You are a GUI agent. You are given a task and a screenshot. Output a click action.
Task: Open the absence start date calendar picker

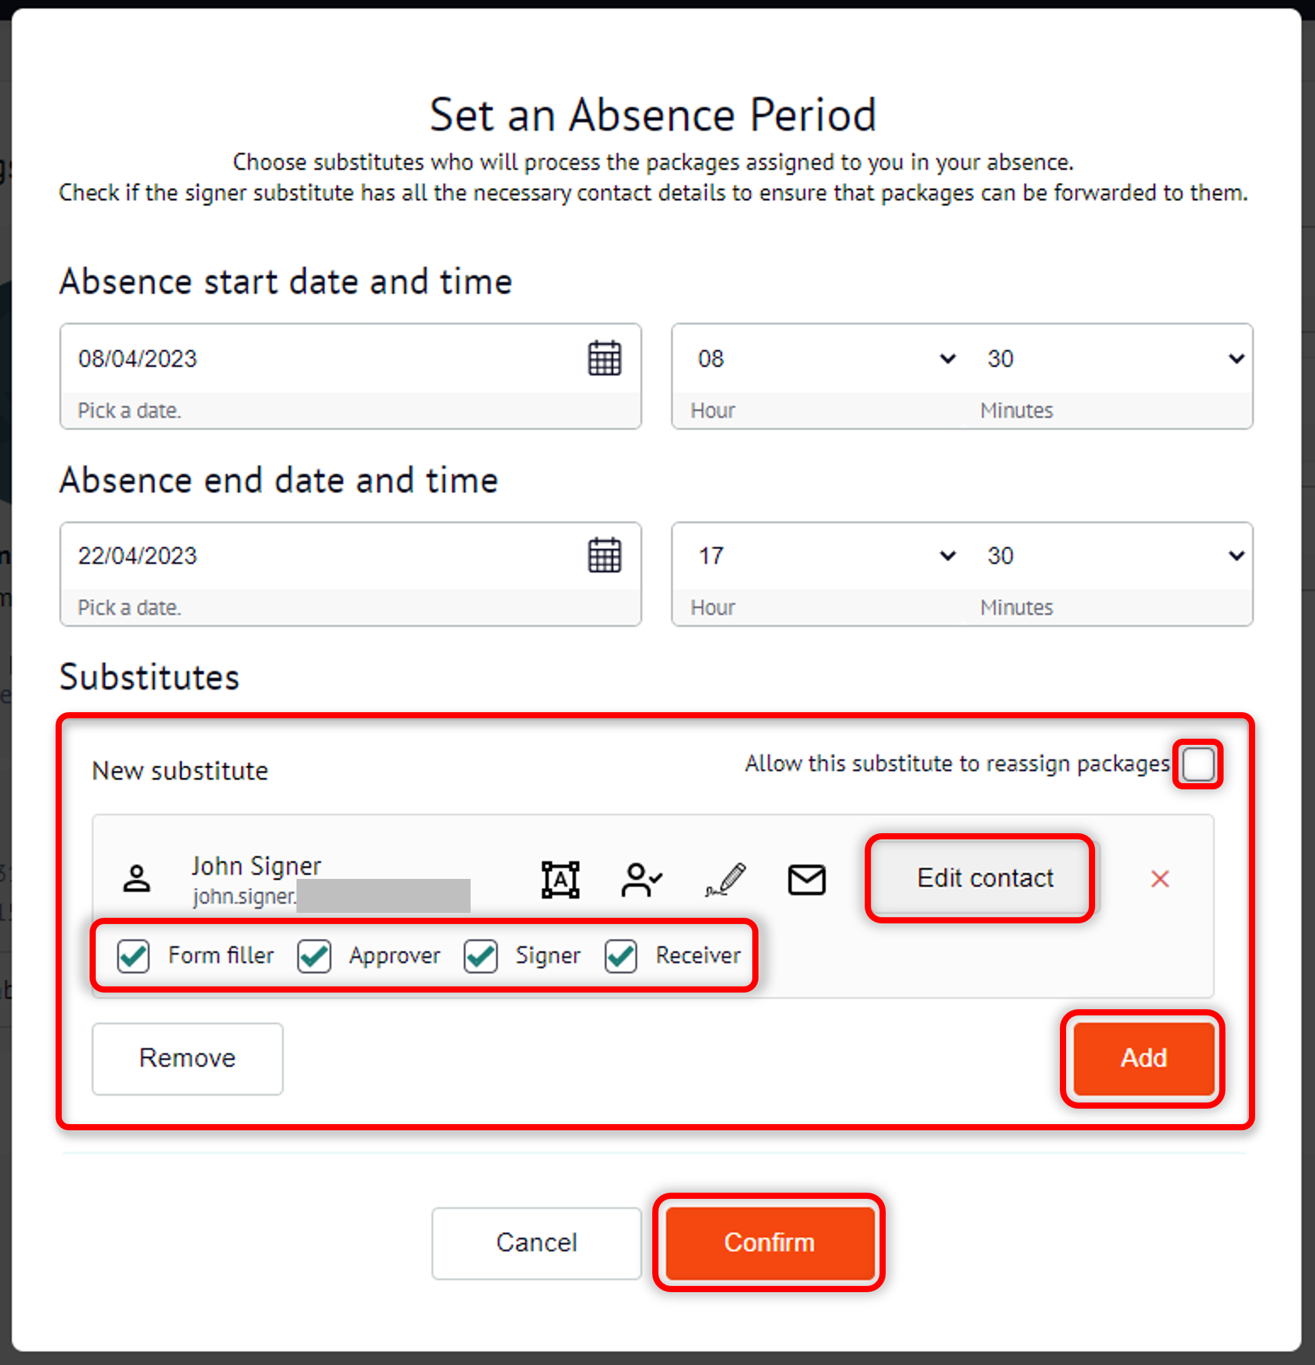603,358
